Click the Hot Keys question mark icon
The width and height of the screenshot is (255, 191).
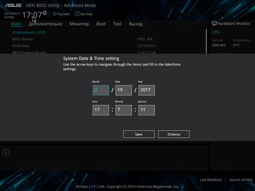click(77, 14)
